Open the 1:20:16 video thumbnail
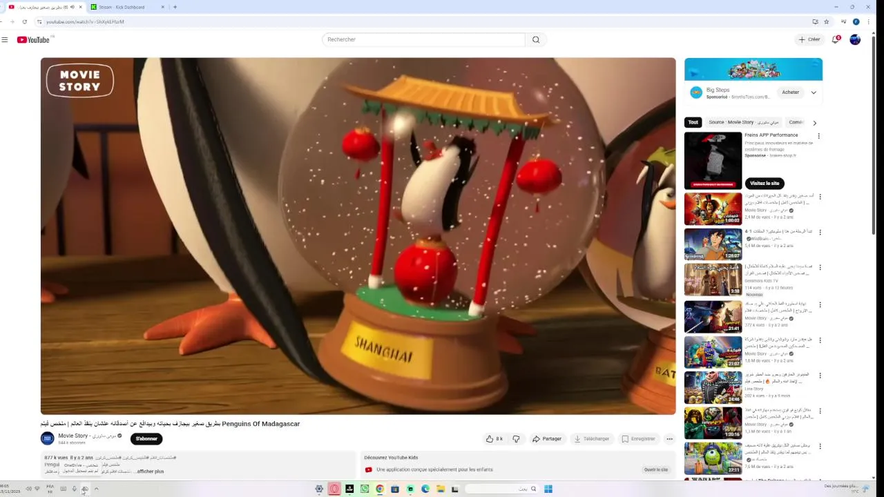 click(x=713, y=423)
